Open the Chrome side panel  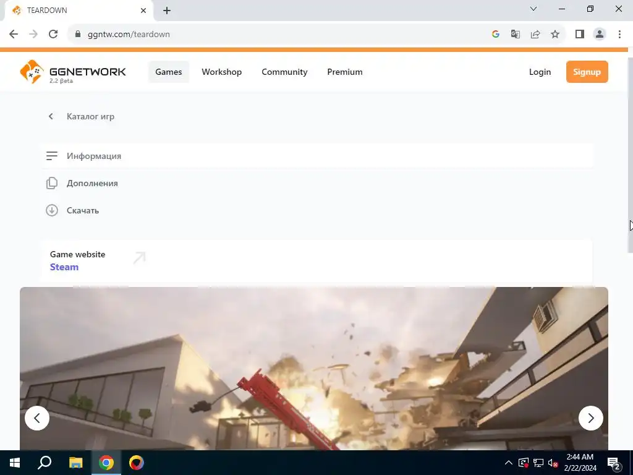[x=580, y=34]
